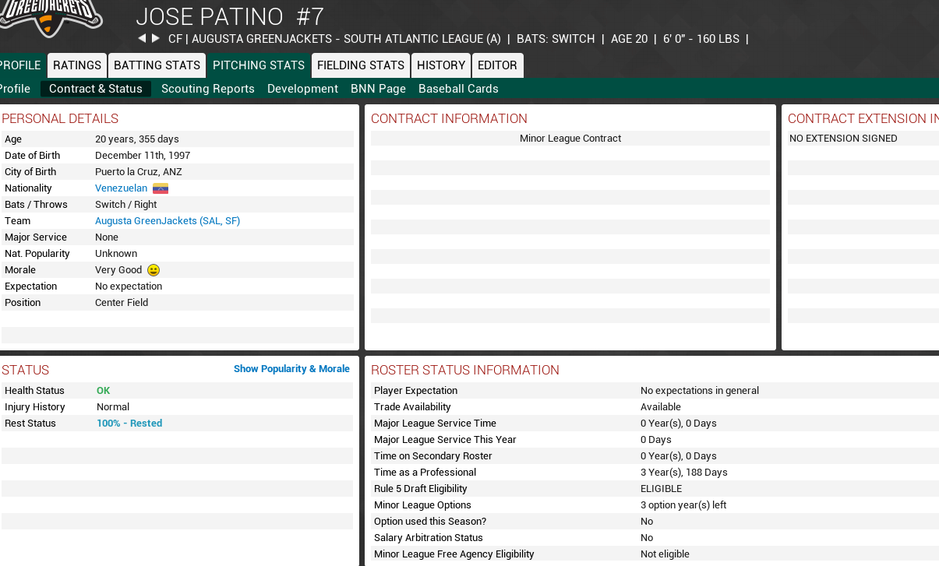The height and width of the screenshot is (566, 939).
Task: Open the Ratings tab
Action: pos(77,65)
